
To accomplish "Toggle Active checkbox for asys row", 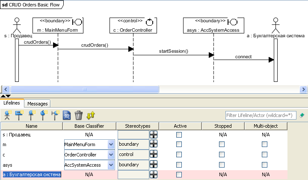I will click(179, 165).
